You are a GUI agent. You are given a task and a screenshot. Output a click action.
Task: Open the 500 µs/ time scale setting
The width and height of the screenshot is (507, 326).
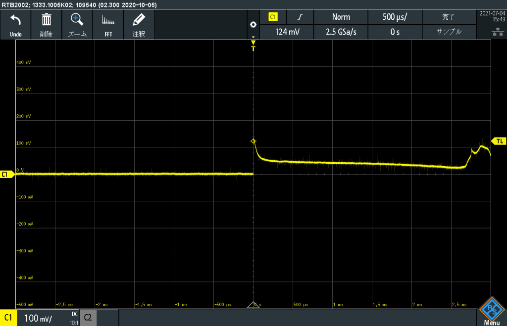(x=395, y=17)
